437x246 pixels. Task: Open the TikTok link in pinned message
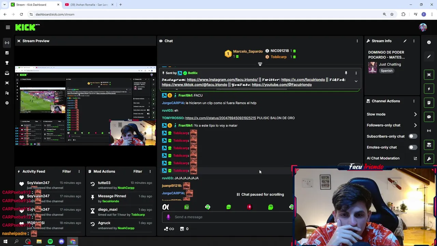[194, 85]
